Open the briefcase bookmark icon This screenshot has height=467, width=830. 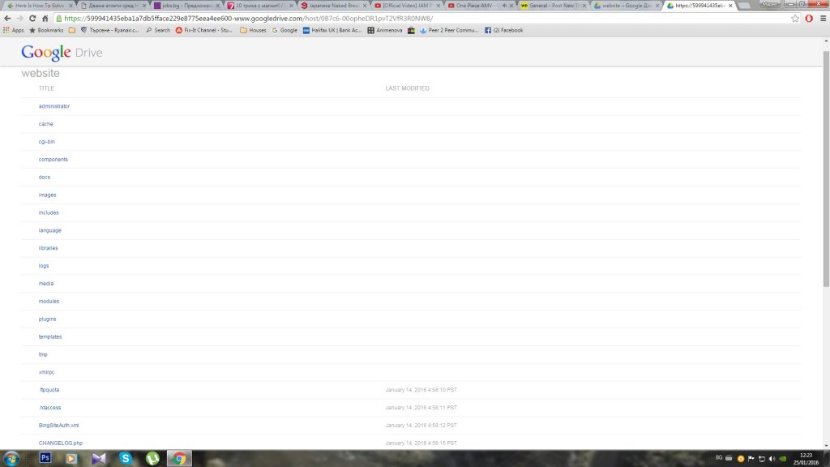411,30
